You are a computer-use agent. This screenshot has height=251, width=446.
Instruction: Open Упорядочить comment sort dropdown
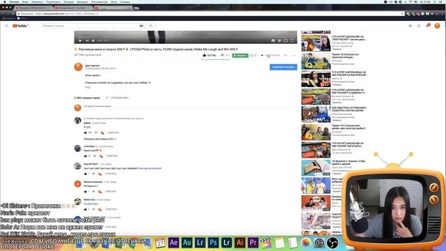117,98
